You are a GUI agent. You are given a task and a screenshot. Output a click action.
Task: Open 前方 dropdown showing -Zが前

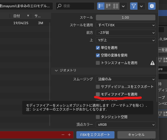pyautogui.click(x=126, y=33)
